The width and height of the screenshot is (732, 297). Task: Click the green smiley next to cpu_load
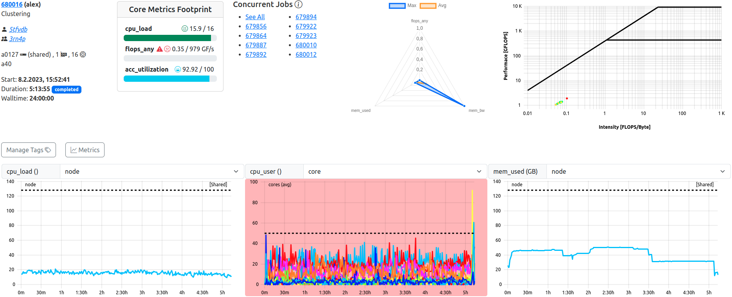coord(185,29)
